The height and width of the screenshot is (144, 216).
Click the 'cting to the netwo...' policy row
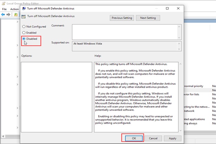point(200,107)
